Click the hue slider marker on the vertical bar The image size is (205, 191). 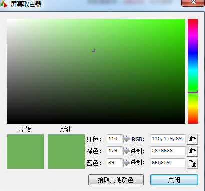[x=193, y=92]
